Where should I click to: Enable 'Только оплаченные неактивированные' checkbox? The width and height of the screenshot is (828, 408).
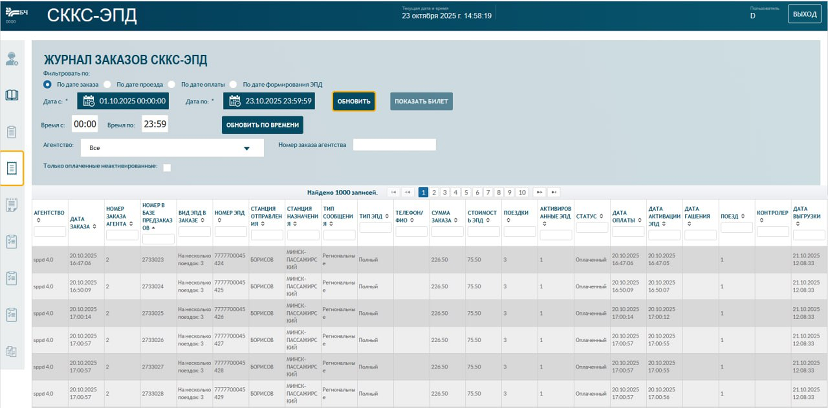(x=167, y=168)
